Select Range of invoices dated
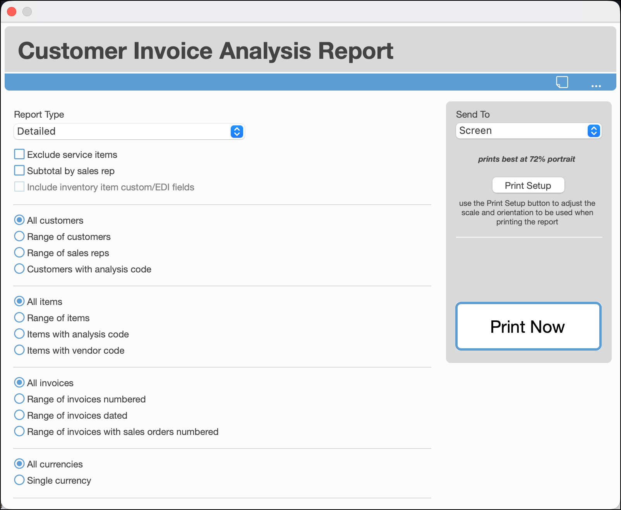The width and height of the screenshot is (621, 510). tap(19, 415)
